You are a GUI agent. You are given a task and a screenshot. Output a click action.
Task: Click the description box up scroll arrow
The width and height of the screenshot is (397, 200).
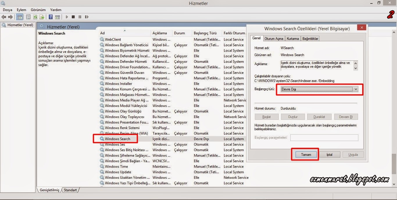point(355,63)
